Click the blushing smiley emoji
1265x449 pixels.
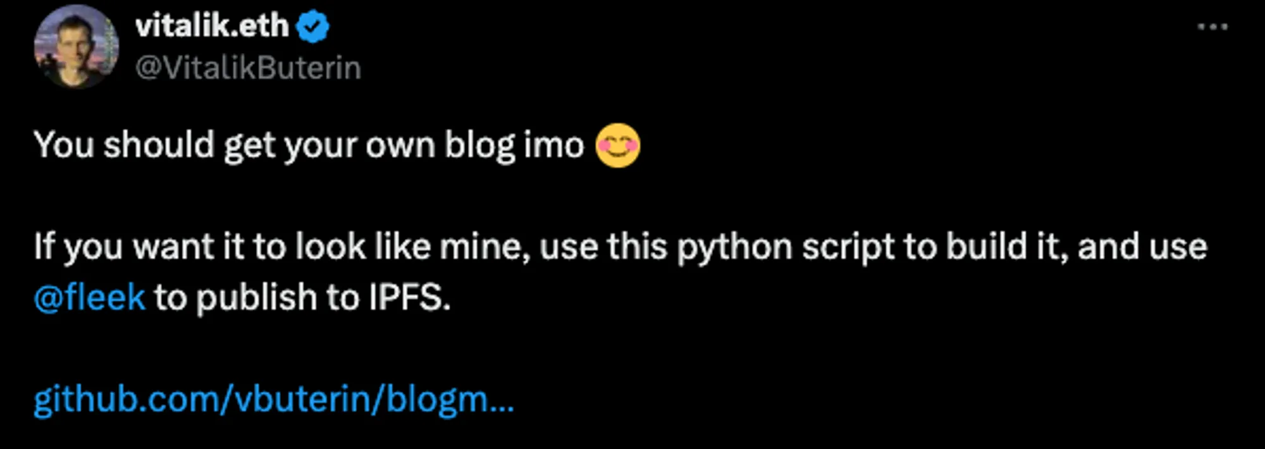point(618,145)
